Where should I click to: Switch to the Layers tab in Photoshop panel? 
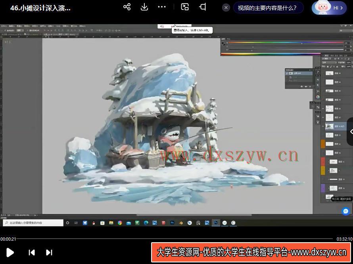tap(326, 55)
